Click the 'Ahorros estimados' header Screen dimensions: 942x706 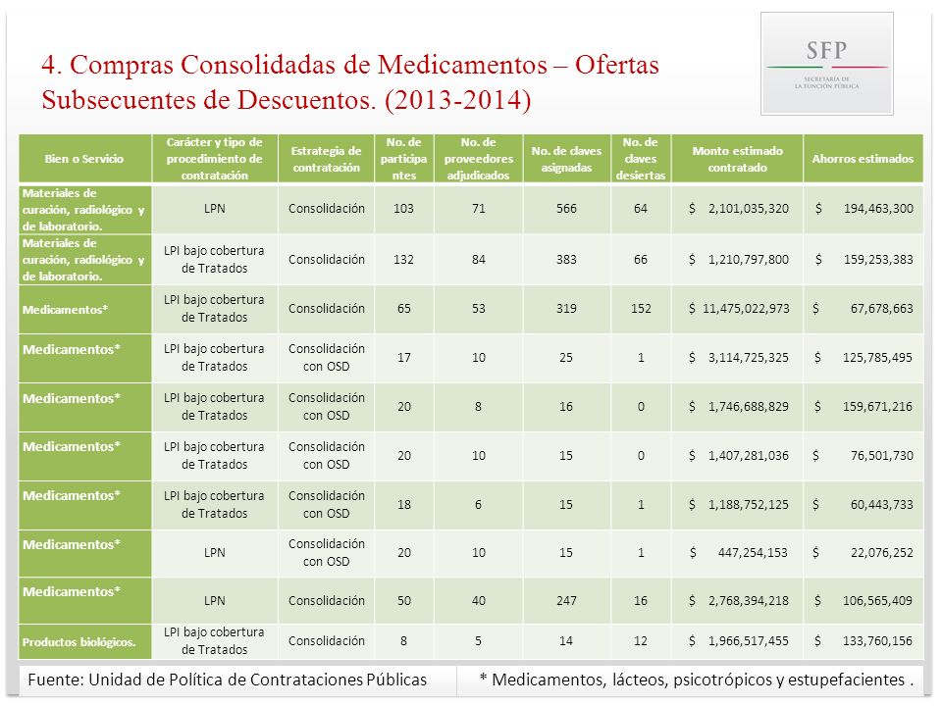pos(863,159)
